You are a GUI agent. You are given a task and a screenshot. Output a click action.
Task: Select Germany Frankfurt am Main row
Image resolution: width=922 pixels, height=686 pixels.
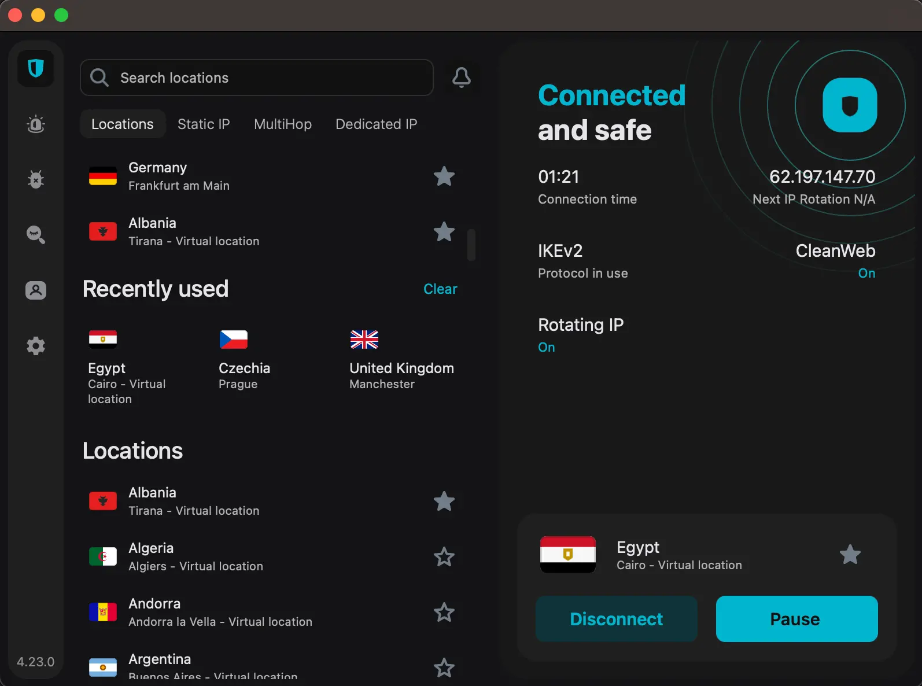click(x=272, y=176)
